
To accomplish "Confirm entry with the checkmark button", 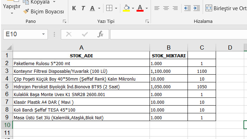I will pos(85,34).
